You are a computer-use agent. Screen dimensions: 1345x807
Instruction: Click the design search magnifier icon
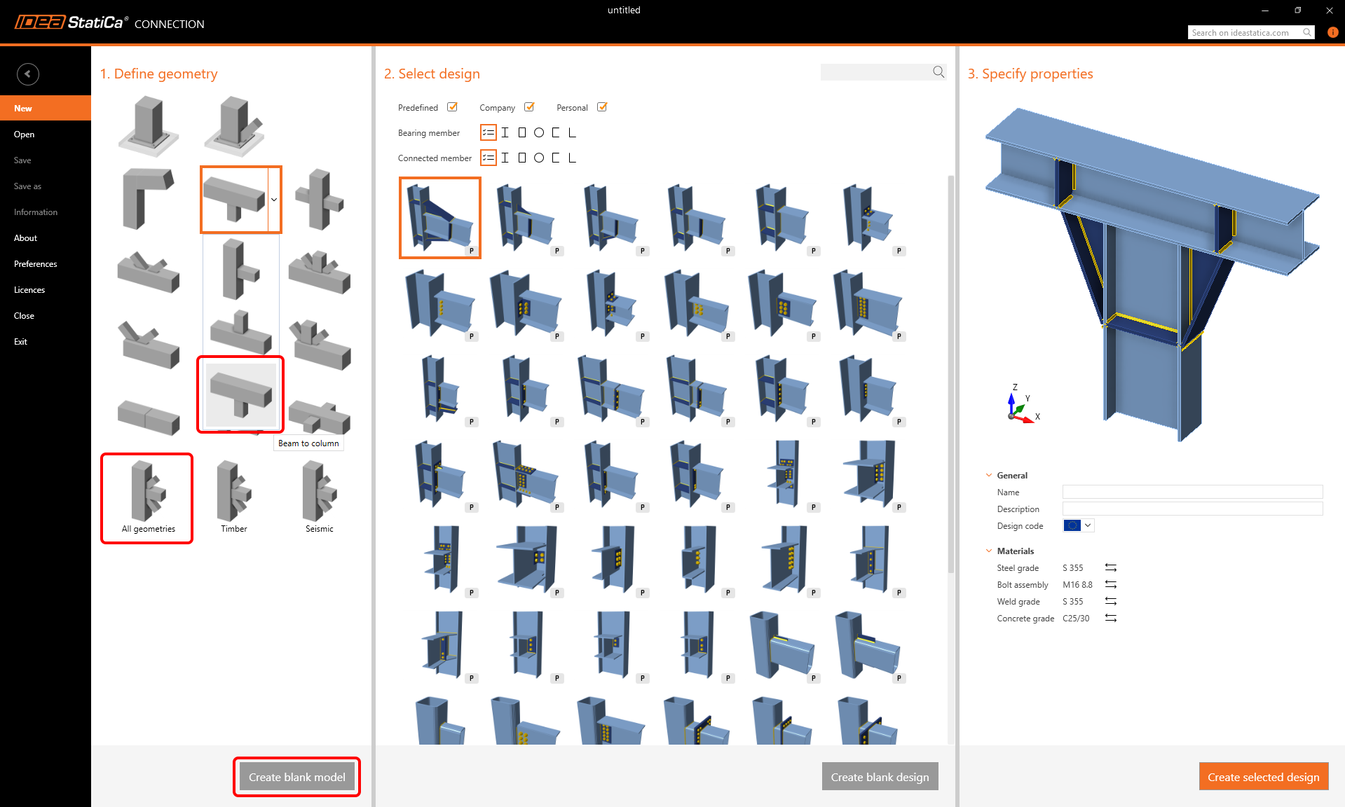[x=938, y=72]
